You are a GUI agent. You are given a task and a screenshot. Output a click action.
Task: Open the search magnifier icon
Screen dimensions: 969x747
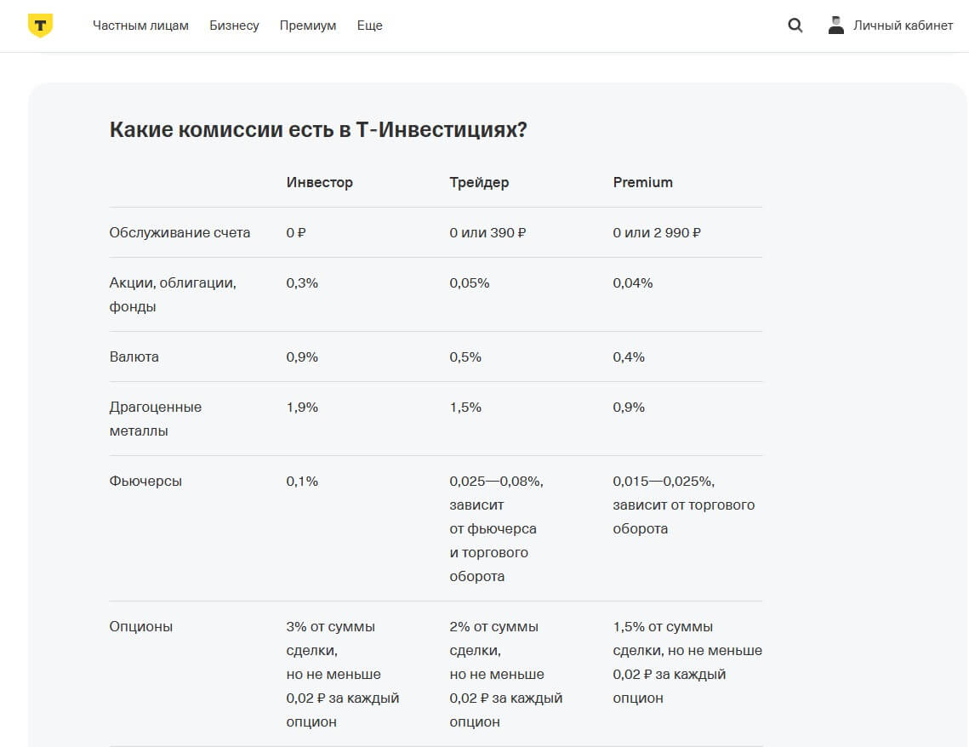tap(795, 26)
